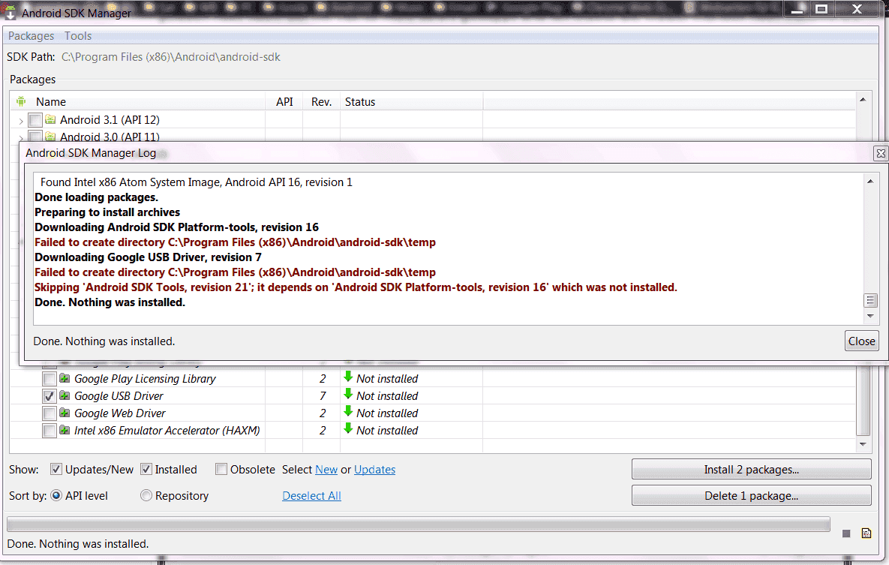Click the SDK Path value text

coord(170,57)
